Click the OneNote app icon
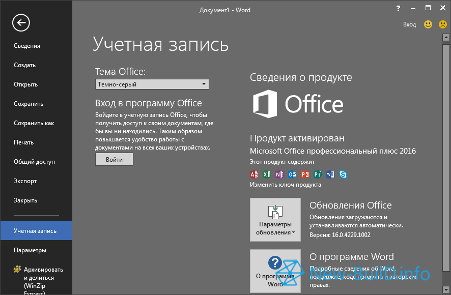 (279, 174)
